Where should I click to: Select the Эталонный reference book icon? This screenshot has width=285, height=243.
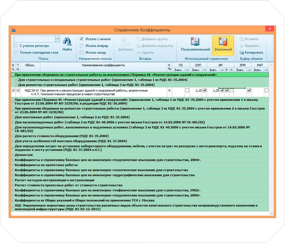[223, 41]
